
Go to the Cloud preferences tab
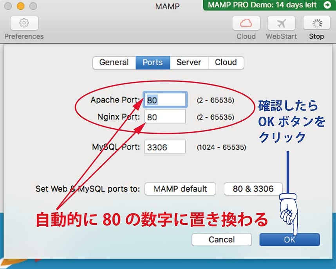tap(226, 63)
